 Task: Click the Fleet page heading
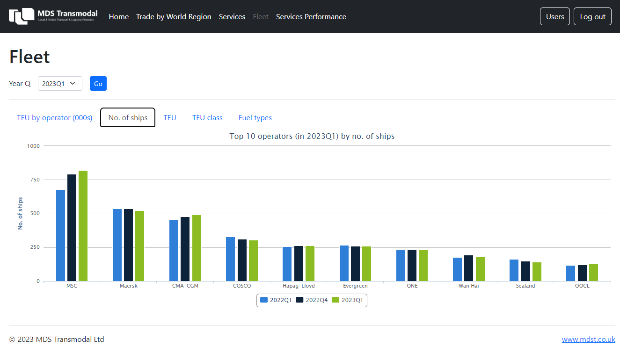pyautogui.click(x=29, y=57)
